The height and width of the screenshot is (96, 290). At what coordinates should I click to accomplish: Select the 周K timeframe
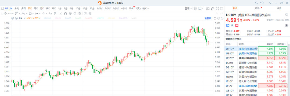click(36, 9)
